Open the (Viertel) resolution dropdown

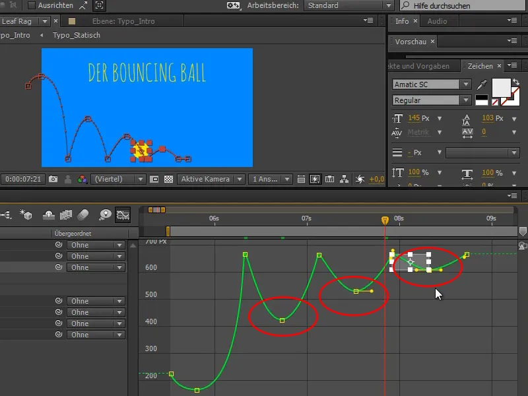(x=118, y=179)
